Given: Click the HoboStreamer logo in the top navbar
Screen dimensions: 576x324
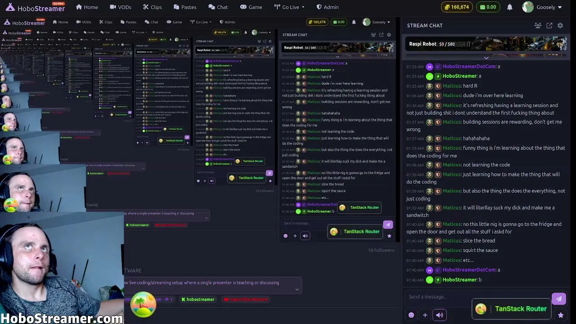Looking at the screenshot, I should (x=35, y=8).
